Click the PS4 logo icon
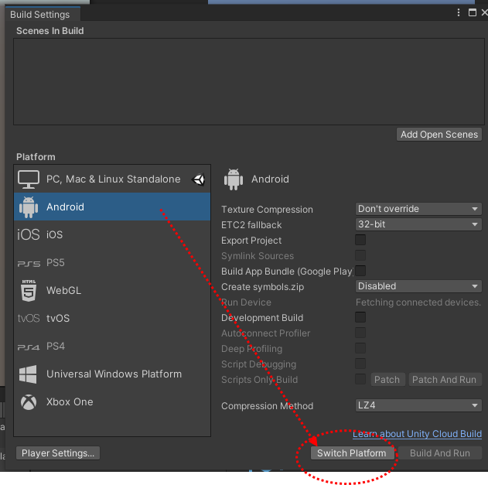Image resolution: width=488 pixels, height=485 pixels. (x=29, y=347)
